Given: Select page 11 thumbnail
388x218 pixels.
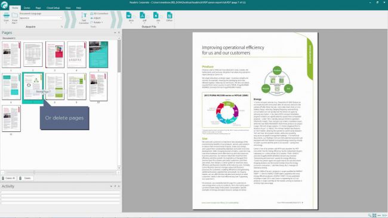Looking at the screenshot, I should click(11, 118).
